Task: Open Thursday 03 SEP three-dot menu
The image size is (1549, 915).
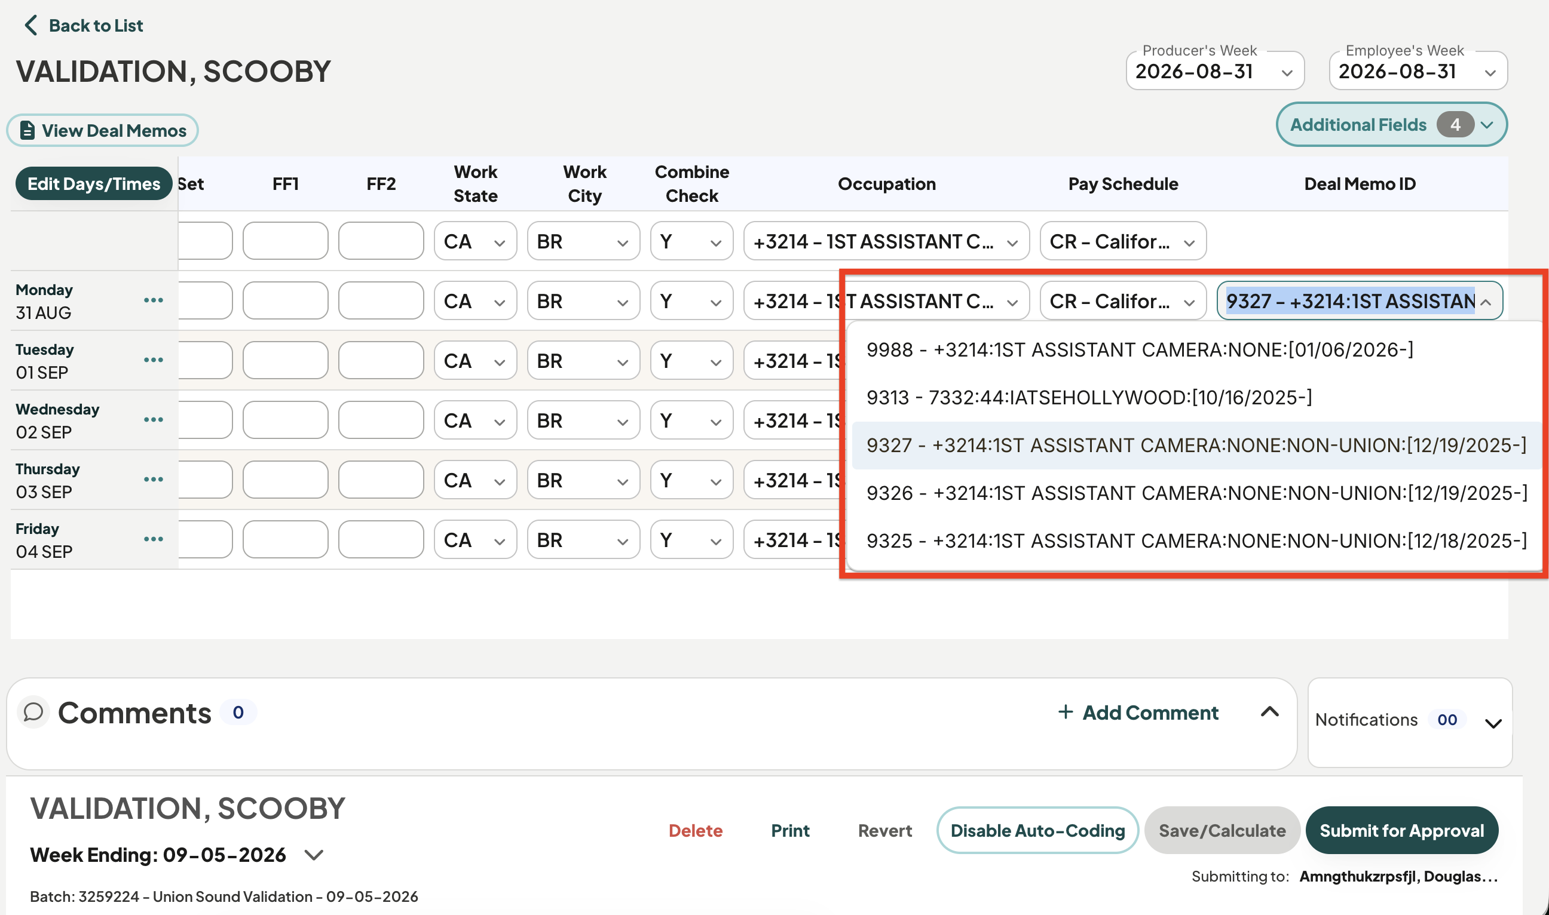Action: [x=154, y=480]
